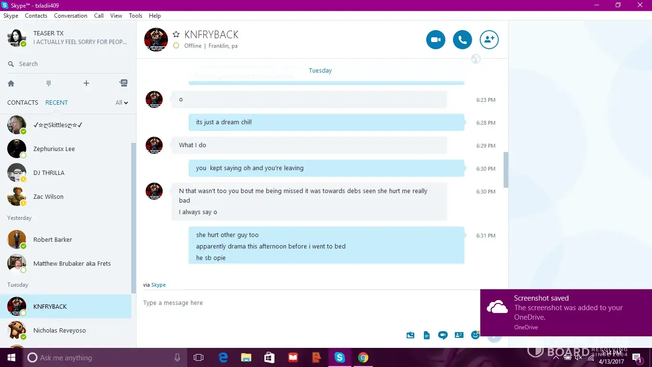The height and width of the screenshot is (367, 652).
Task: Select Zephuriusx Lee in recent list
Action: pos(66,149)
